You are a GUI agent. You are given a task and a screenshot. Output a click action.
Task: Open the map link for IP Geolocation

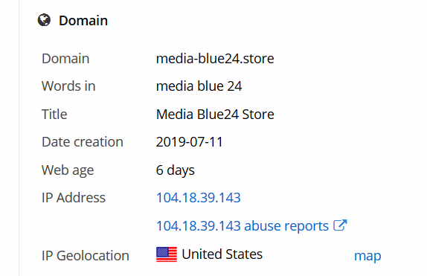(x=367, y=256)
